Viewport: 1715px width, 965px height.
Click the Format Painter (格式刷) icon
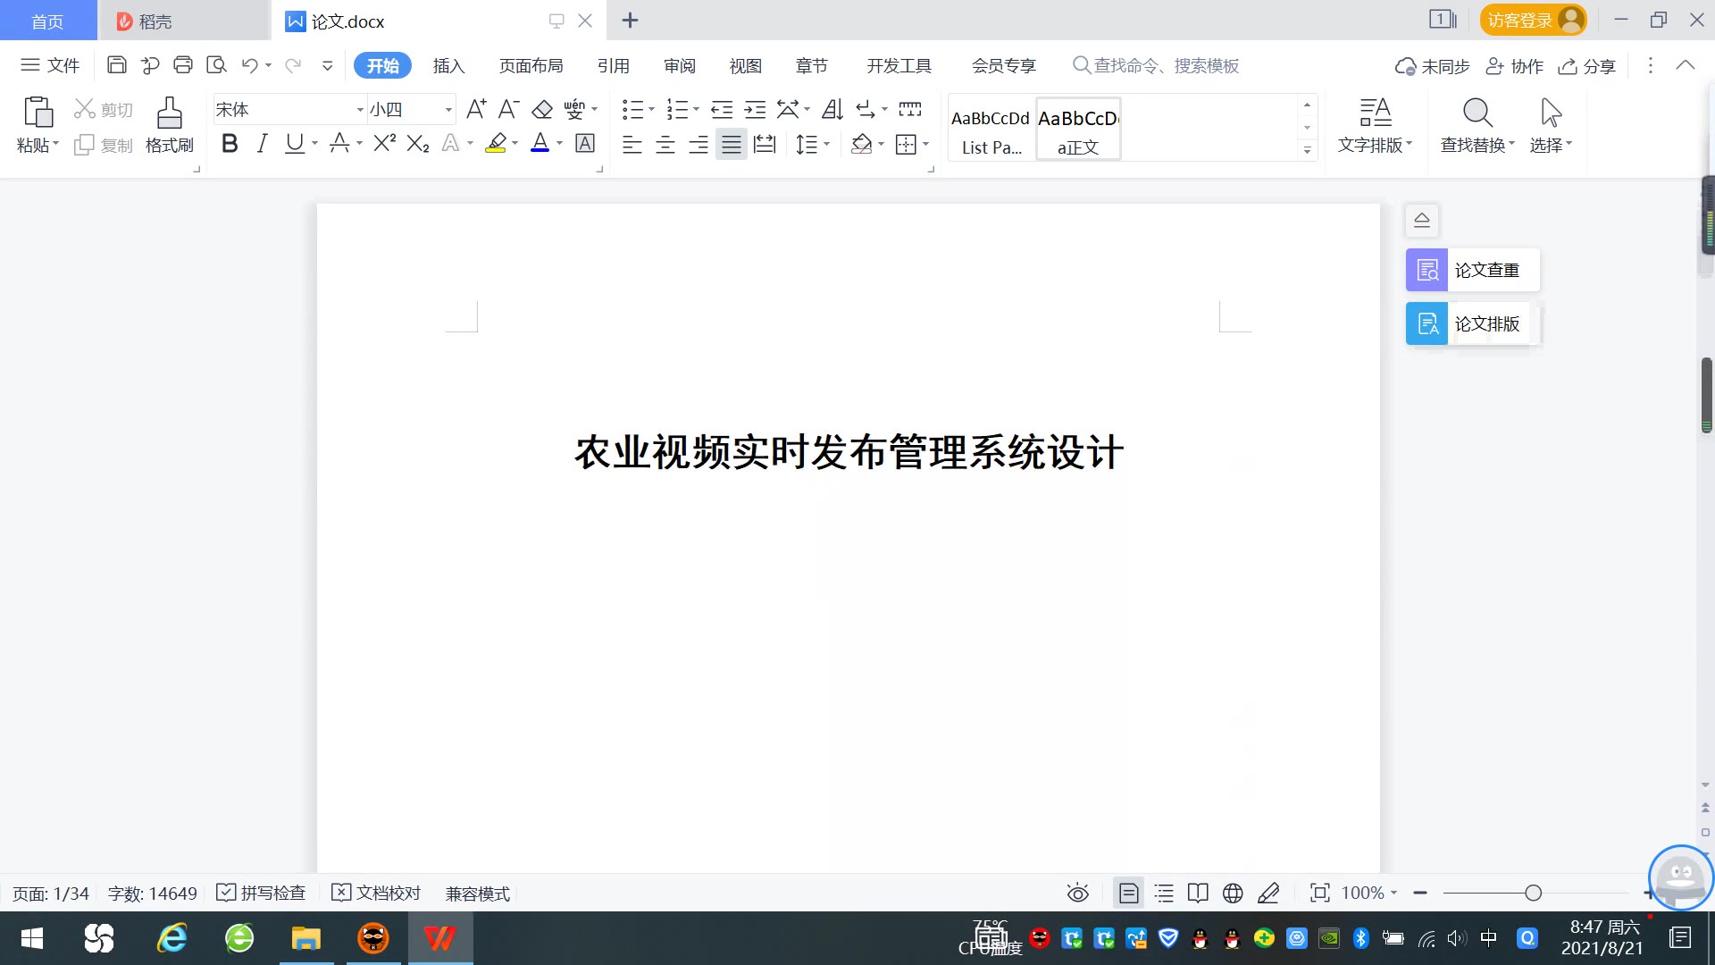(169, 124)
